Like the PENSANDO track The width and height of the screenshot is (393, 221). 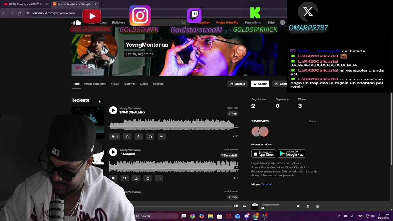(x=113, y=178)
